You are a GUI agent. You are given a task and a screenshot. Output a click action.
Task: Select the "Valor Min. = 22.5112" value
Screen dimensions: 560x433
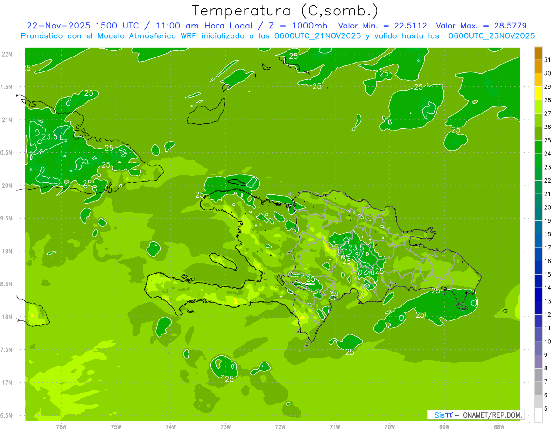[x=383, y=26]
